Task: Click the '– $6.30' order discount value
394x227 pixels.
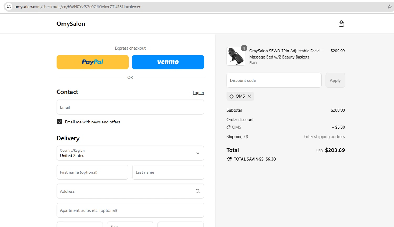Action: [338, 127]
